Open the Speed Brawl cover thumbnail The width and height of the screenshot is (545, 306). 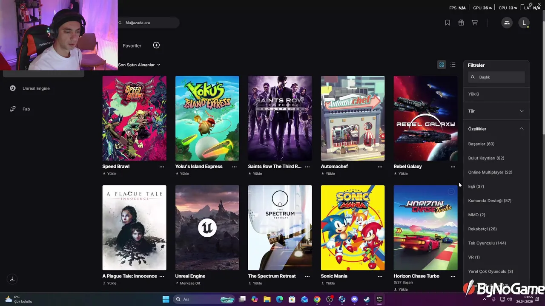coord(135,119)
